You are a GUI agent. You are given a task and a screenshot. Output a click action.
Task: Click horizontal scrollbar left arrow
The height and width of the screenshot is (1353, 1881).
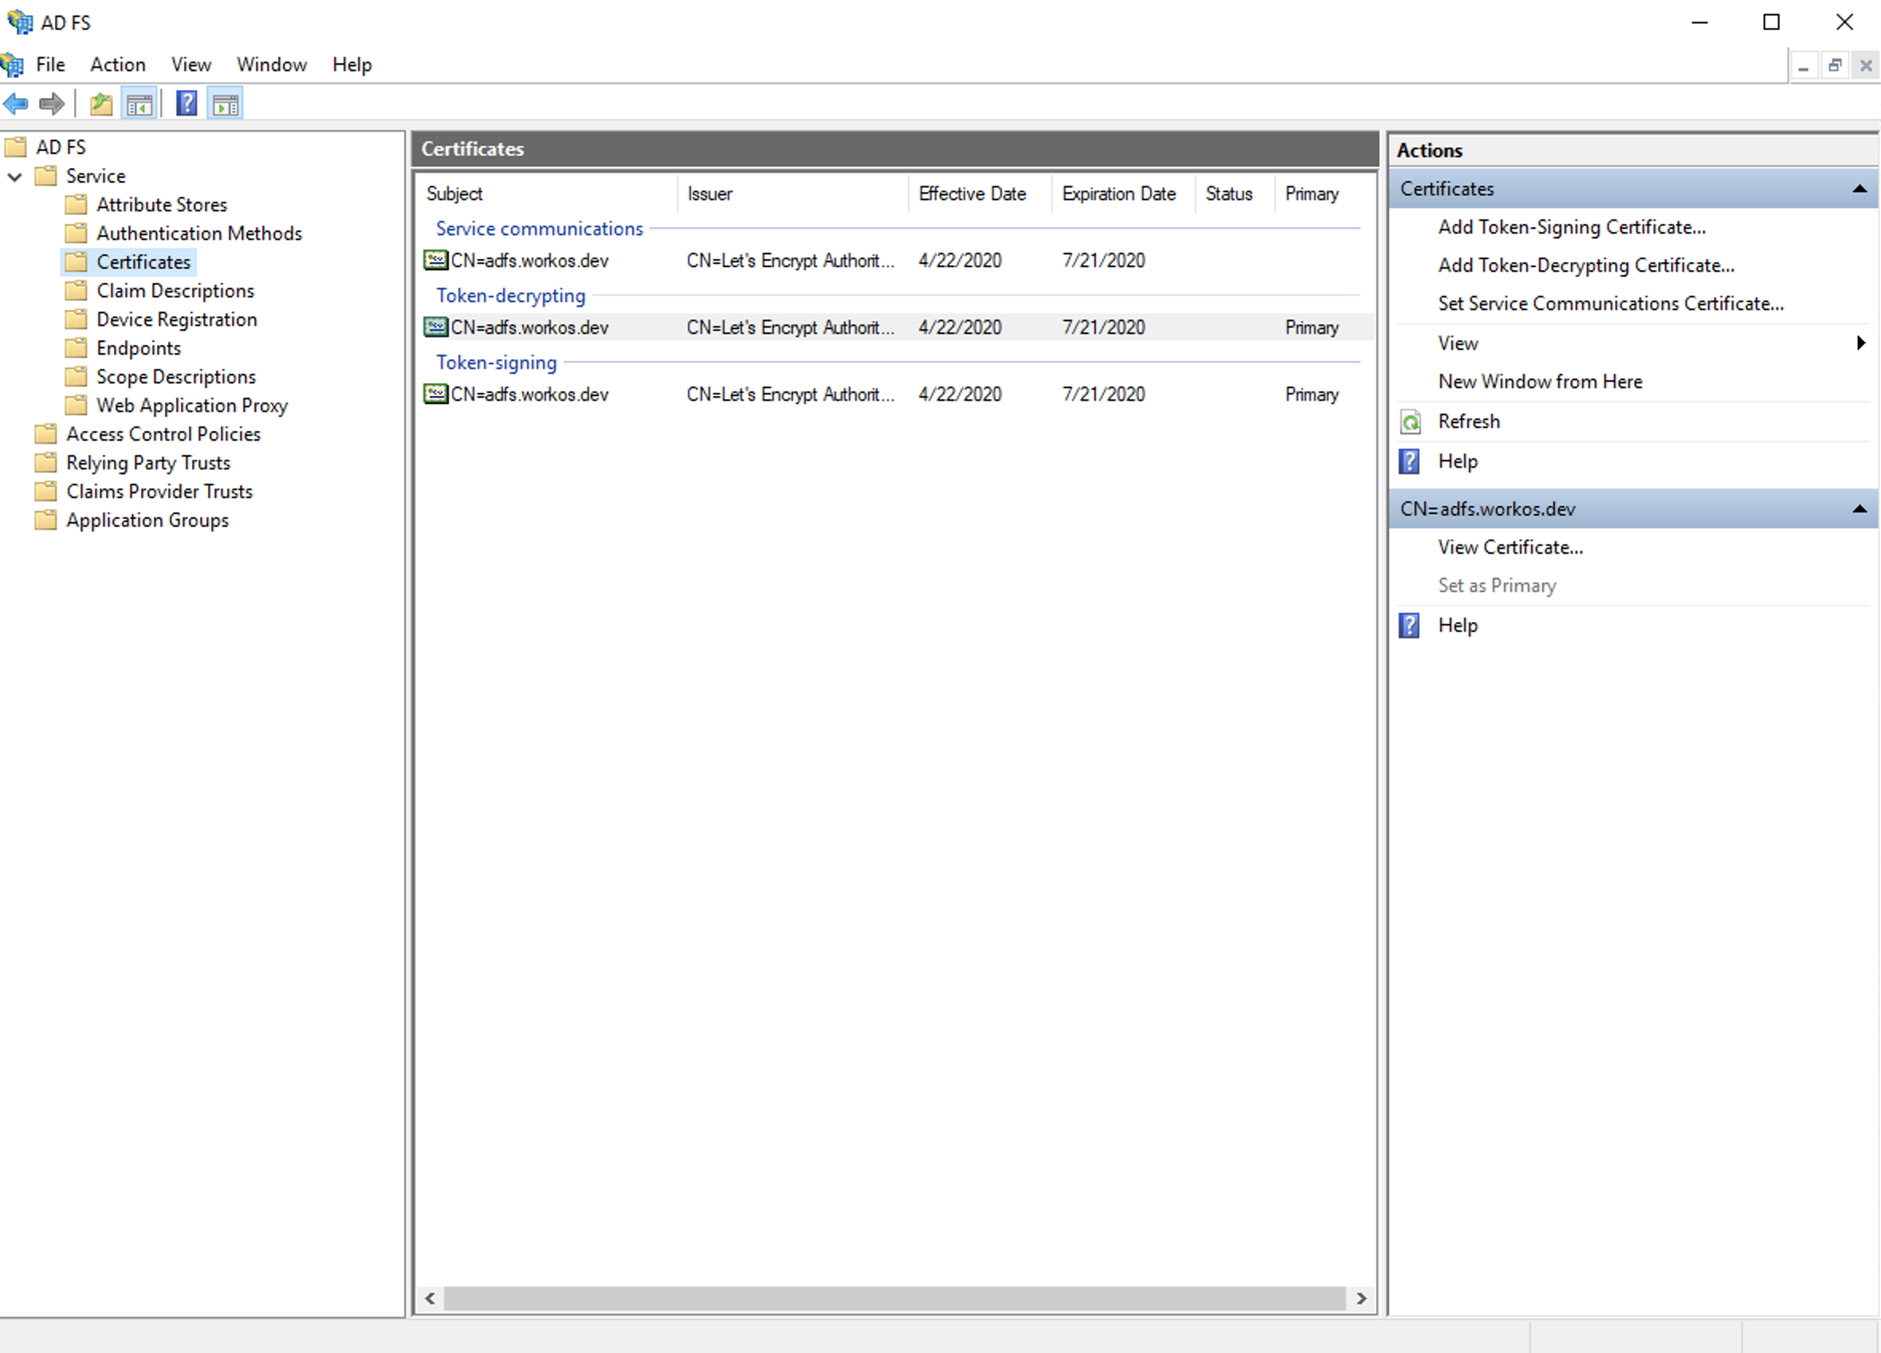click(430, 1299)
